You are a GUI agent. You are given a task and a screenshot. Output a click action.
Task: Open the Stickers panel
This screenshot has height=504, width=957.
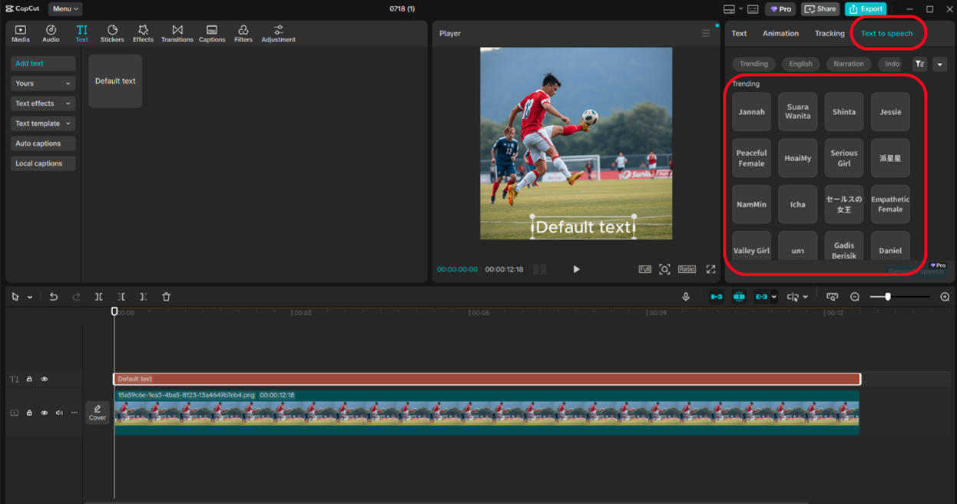pos(111,33)
